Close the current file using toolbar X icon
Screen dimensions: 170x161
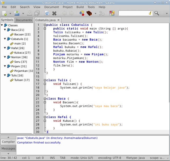tap(55, 13)
